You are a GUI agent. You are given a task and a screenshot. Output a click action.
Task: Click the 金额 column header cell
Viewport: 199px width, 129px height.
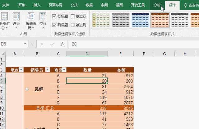tap(121, 70)
